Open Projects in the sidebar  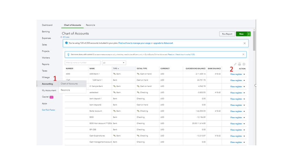tap(45, 51)
